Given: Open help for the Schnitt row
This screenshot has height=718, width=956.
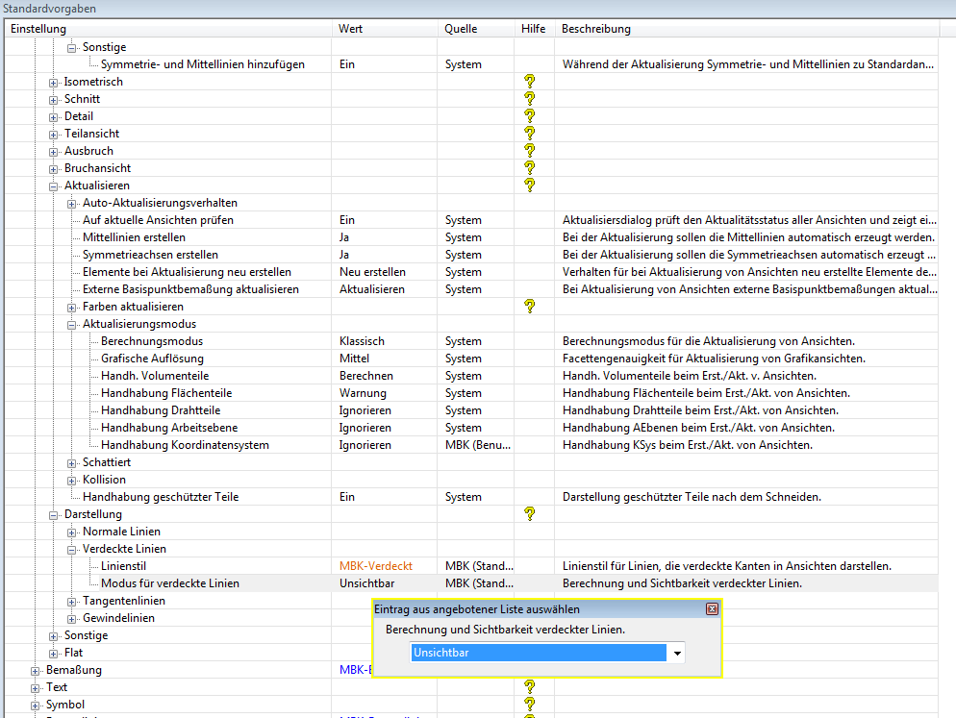Looking at the screenshot, I should [x=529, y=98].
